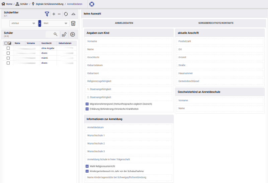
Task: Switch to Sorgeberechtigte/Kontakte tab
Action: tap(216, 23)
